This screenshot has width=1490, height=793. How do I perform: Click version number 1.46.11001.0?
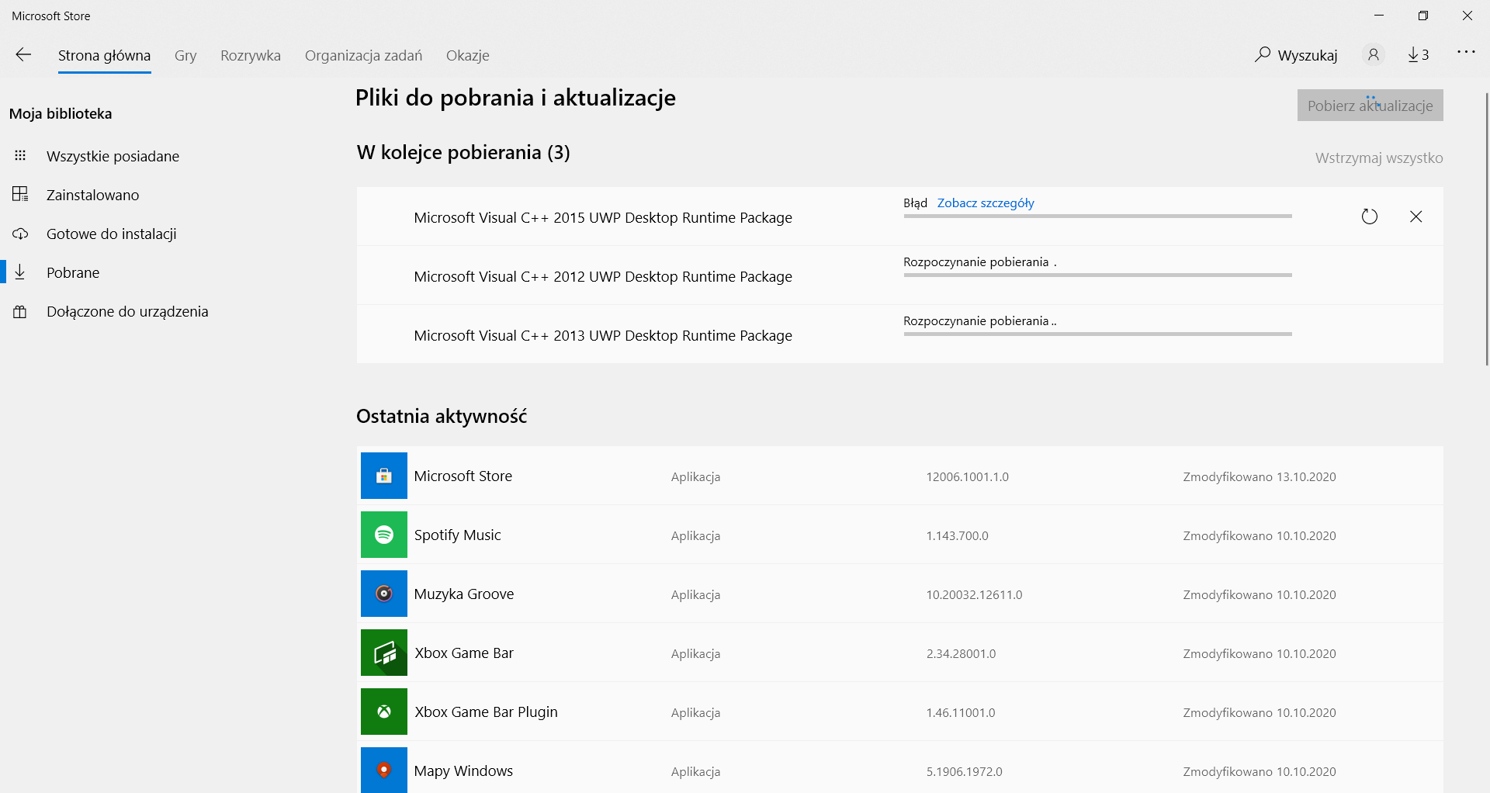coord(961,712)
